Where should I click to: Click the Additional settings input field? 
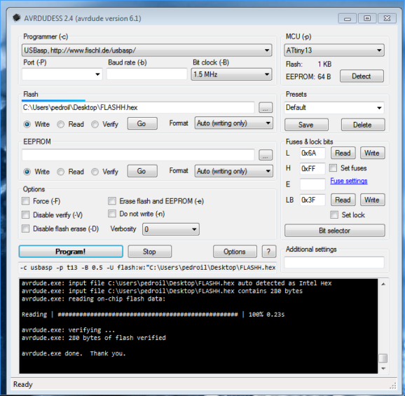click(334, 262)
